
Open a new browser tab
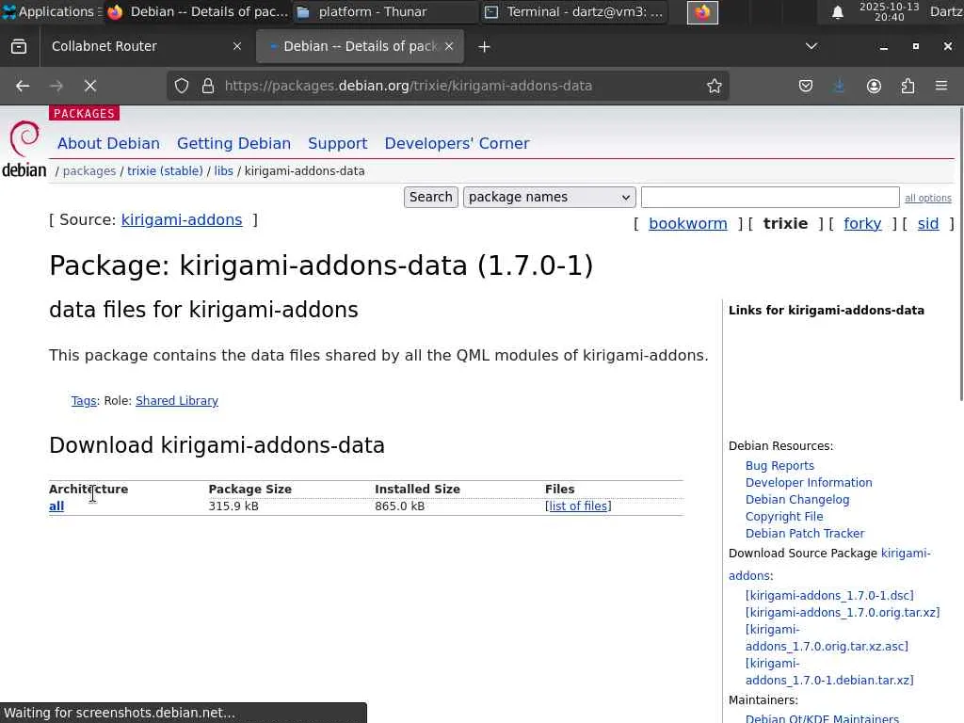tap(484, 47)
